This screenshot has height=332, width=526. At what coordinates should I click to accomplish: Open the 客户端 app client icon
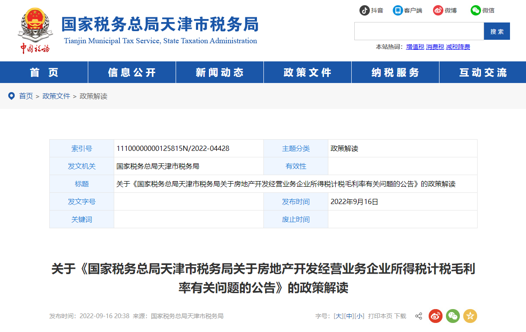pos(398,10)
